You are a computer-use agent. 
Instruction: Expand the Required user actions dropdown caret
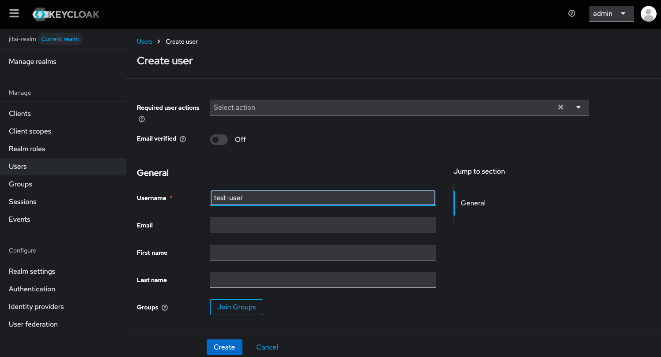tap(578, 107)
